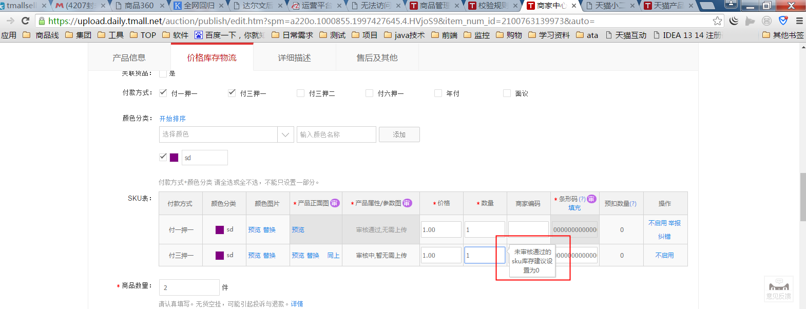806x309 pixels.
Task: Click 举报 in the 付一押一 row
Action: [675, 223]
